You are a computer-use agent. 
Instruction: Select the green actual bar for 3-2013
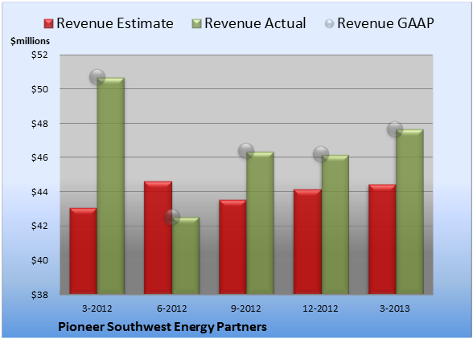click(x=409, y=211)
